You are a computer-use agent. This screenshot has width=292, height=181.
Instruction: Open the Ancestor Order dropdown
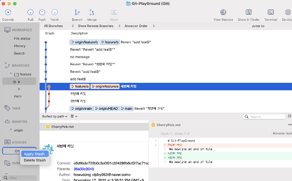point(139,26)
